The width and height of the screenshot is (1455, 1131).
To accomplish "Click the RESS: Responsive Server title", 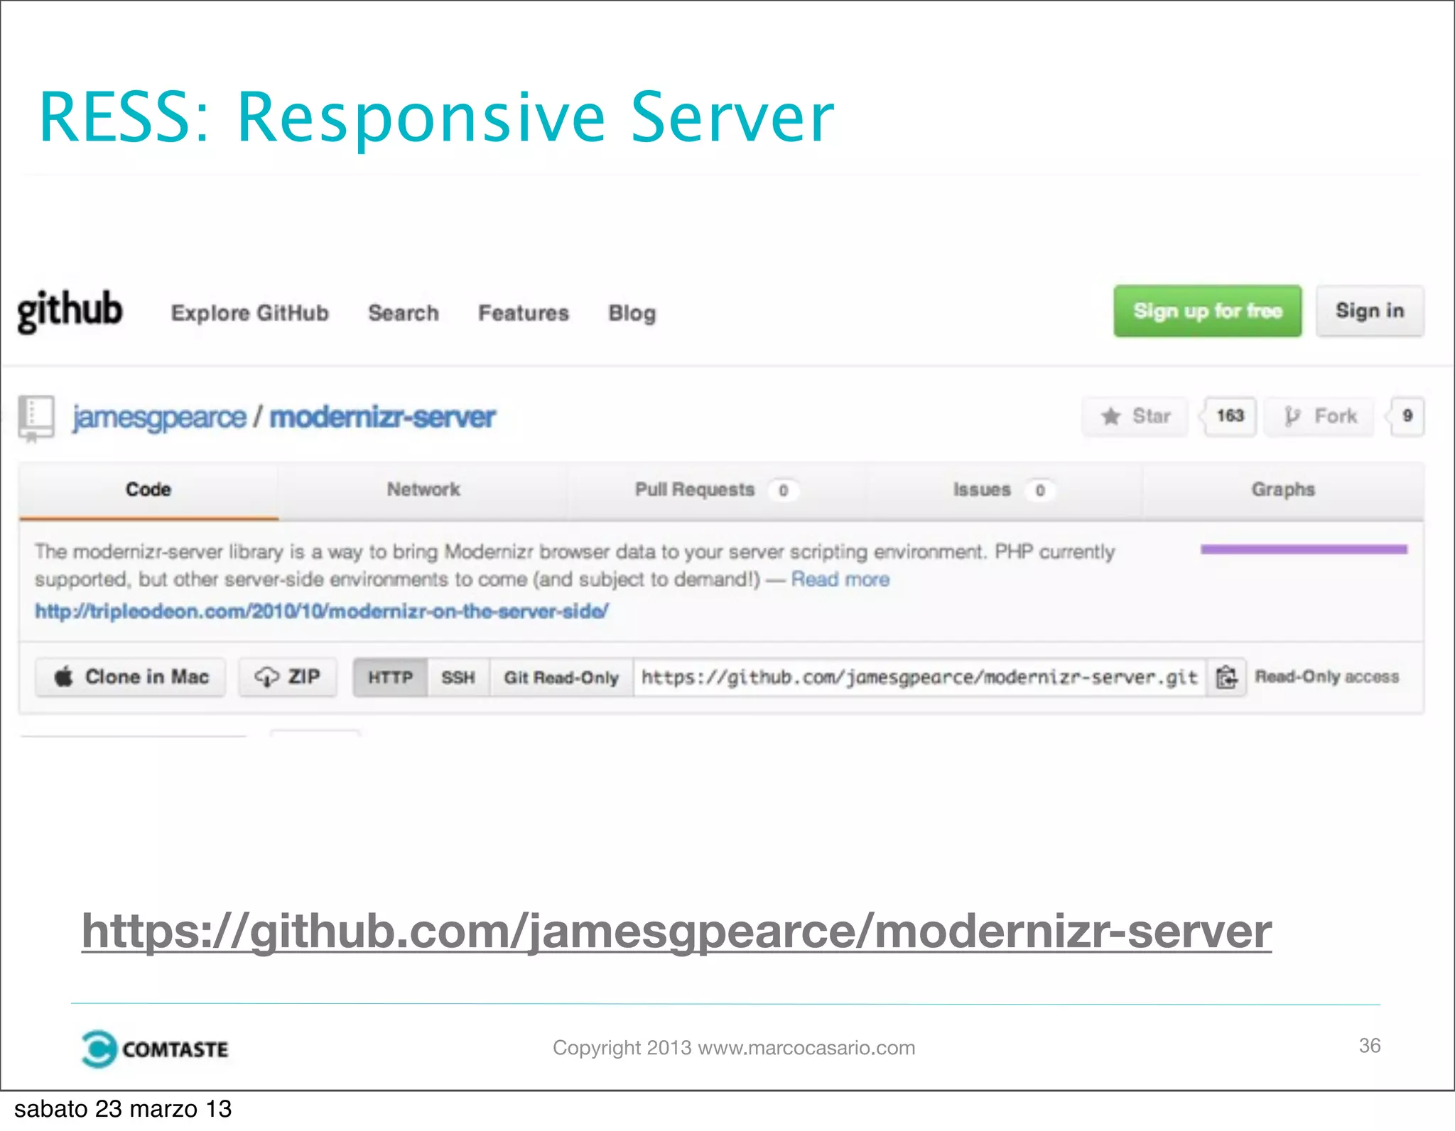I will [x=436, y=117].
